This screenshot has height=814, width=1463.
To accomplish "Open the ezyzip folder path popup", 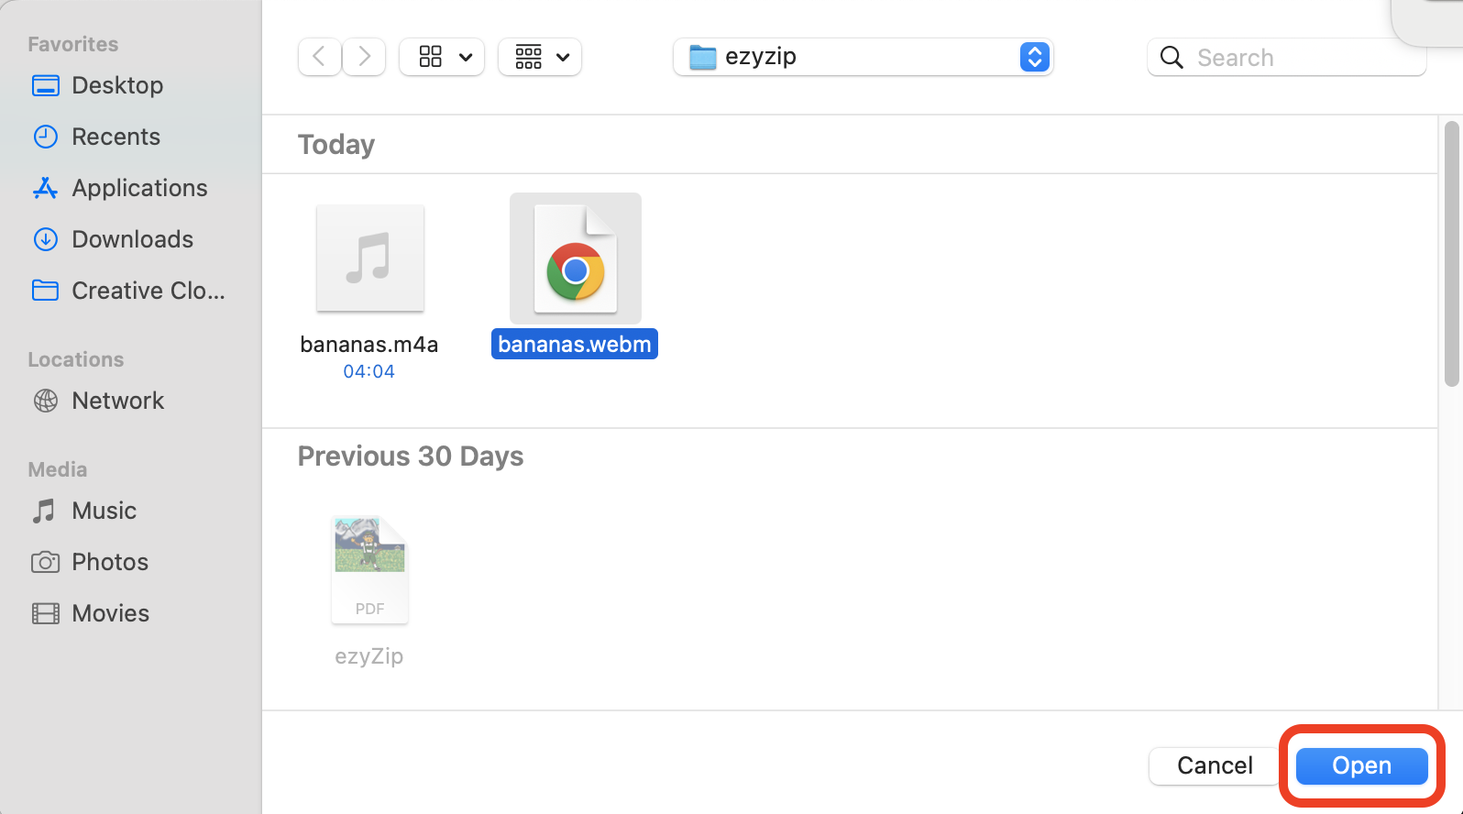I will point(863,57).
